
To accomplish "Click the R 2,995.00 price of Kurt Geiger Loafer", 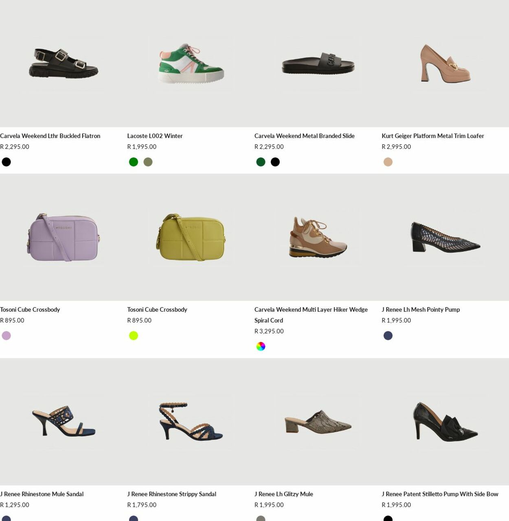I will [x=396, y=147].
